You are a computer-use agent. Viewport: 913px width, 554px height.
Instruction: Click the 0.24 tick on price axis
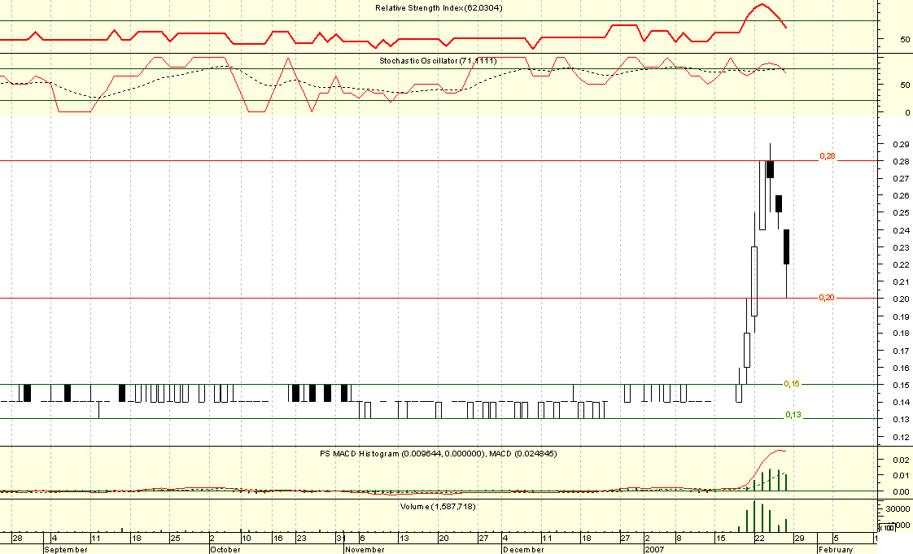[x=901, y=230]
